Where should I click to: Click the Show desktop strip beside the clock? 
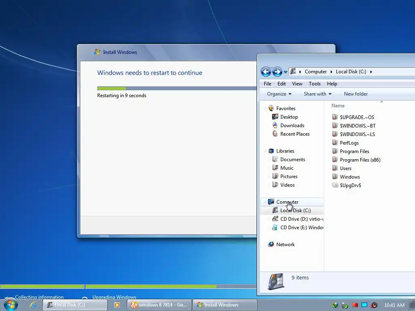coord(412,305)
